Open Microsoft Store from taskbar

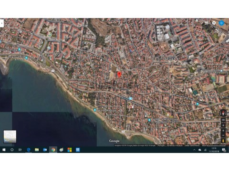click(70, 150)
